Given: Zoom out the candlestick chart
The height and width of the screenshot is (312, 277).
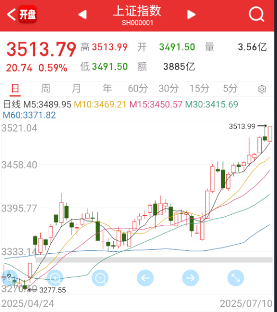Looking at the screenshot, I should (100, 278).
